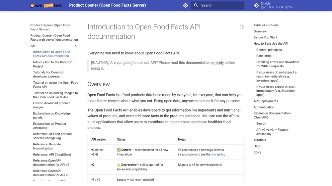Click the Overview heading
Screen dimensions: 332x186
coord(99,84)
